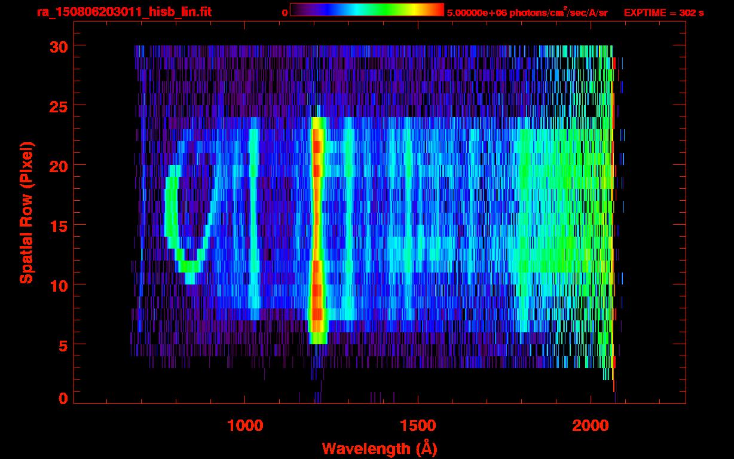Click the filename ra_150806203011_hisb_lin.fit

coord(124,12)
